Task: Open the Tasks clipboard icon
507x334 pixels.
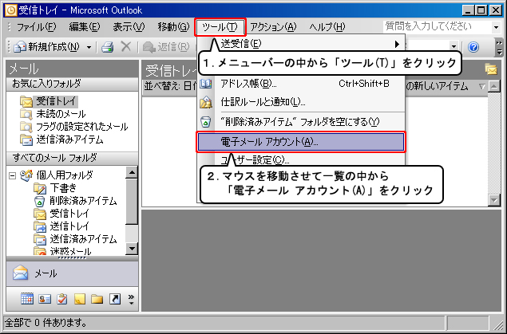Action: pyautogui.click(x=62, y=299)
